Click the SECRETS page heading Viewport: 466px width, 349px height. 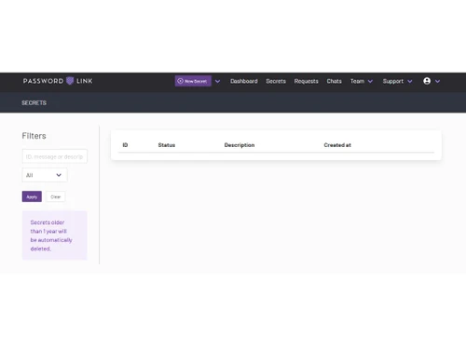(34, 102)
